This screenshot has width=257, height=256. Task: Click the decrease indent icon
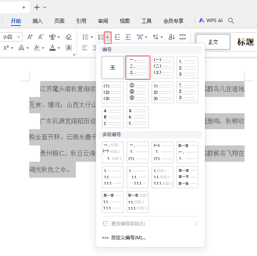[117, 37]
